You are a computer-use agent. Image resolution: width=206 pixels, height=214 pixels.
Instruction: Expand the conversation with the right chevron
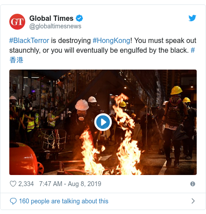pos(193,201)
